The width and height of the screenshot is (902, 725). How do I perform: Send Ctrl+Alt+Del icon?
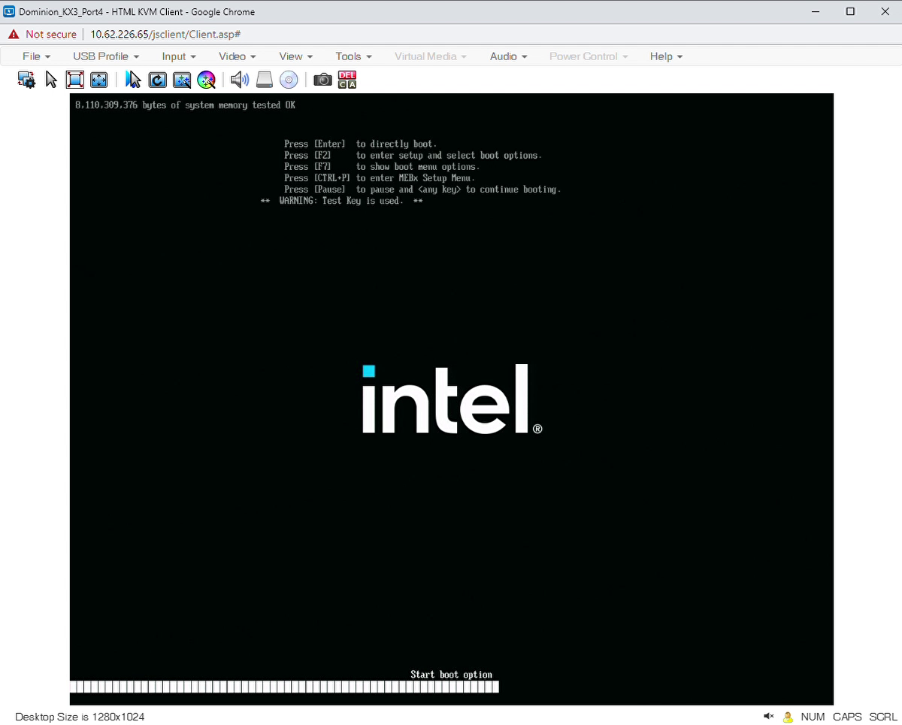click(x=347, y=80)
